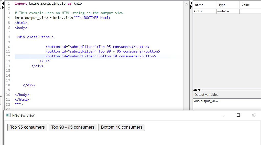Minimize the Preview View window

(x=223, y=115)
